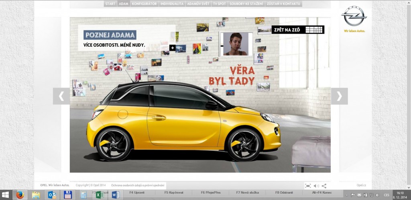Viewport: 411px width, 200px height.
Task: Open ZŮSTAŇ V KONTAKTU menu item
Action: (x=283, y=4)
